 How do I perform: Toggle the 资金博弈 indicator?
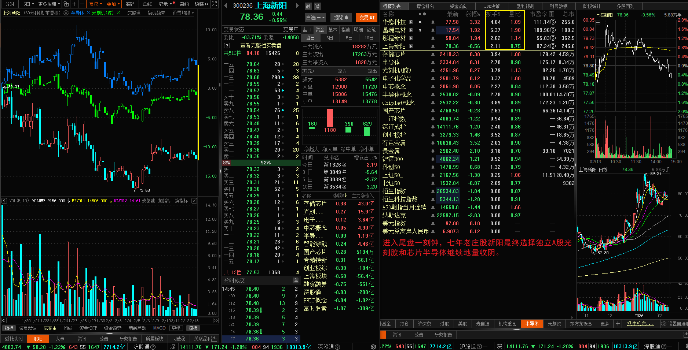[88, 328]
